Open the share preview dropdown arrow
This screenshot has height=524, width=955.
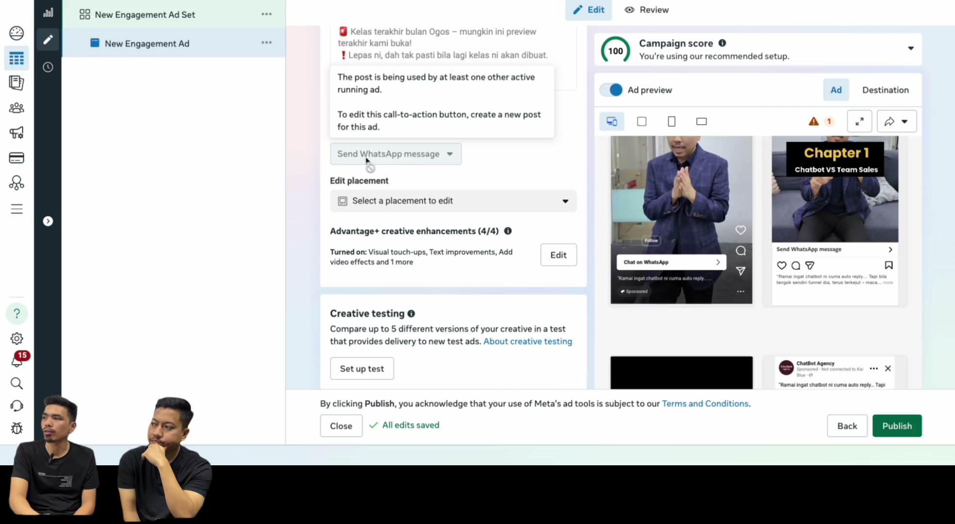pyautogui.click(x=904, y=121)
